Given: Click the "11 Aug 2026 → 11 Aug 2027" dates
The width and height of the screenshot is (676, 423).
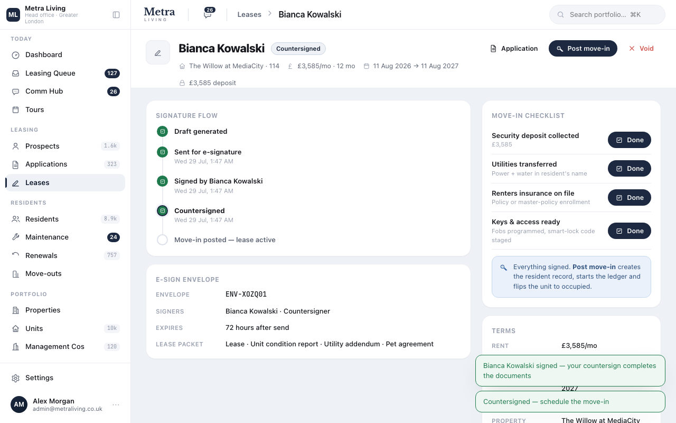Looking at the screenshot, I should [416, 66].
